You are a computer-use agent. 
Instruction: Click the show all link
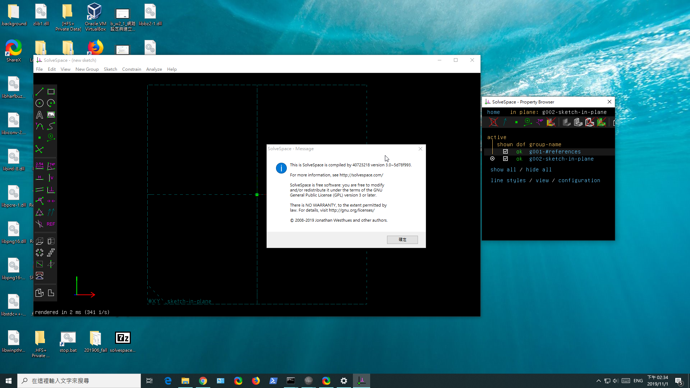503,170
